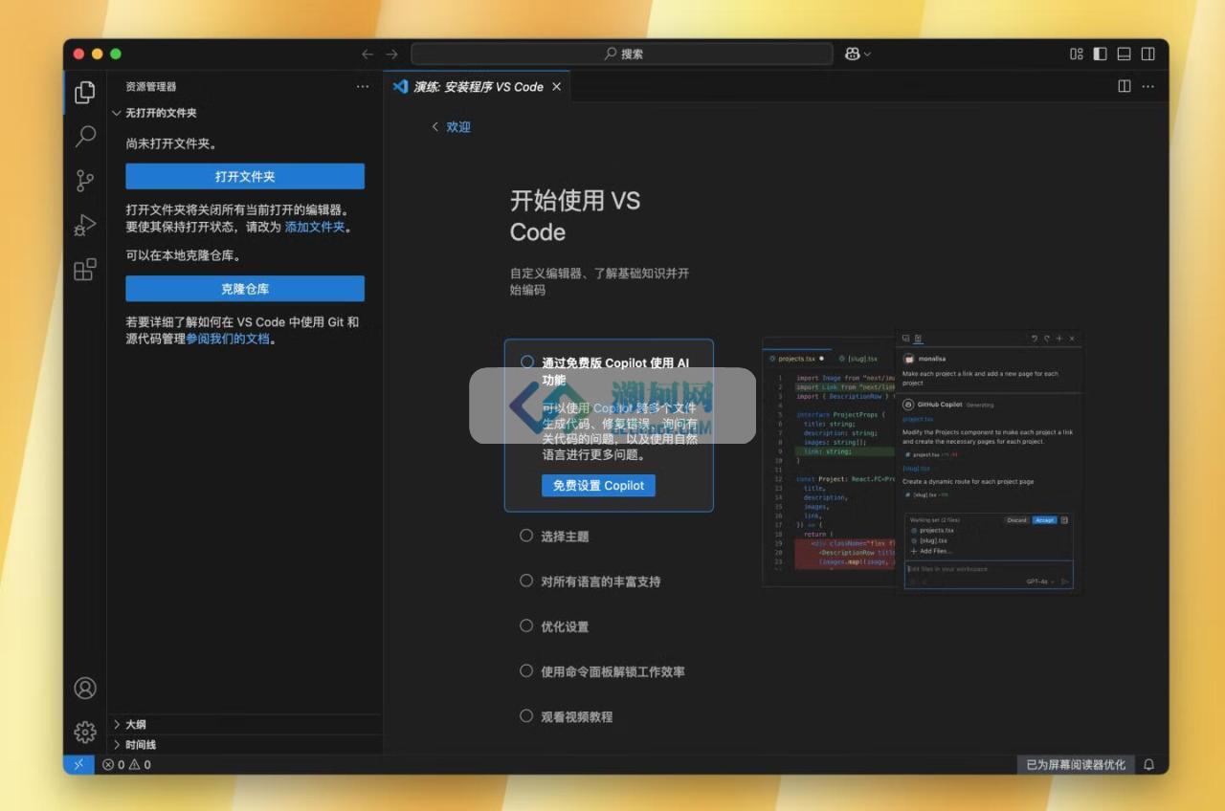Image resolution: width=1225 pixels, height=811 pixels.
Task: Select the 对所有语言的丰富支持 step circle
Action: (x=526, y=581)
